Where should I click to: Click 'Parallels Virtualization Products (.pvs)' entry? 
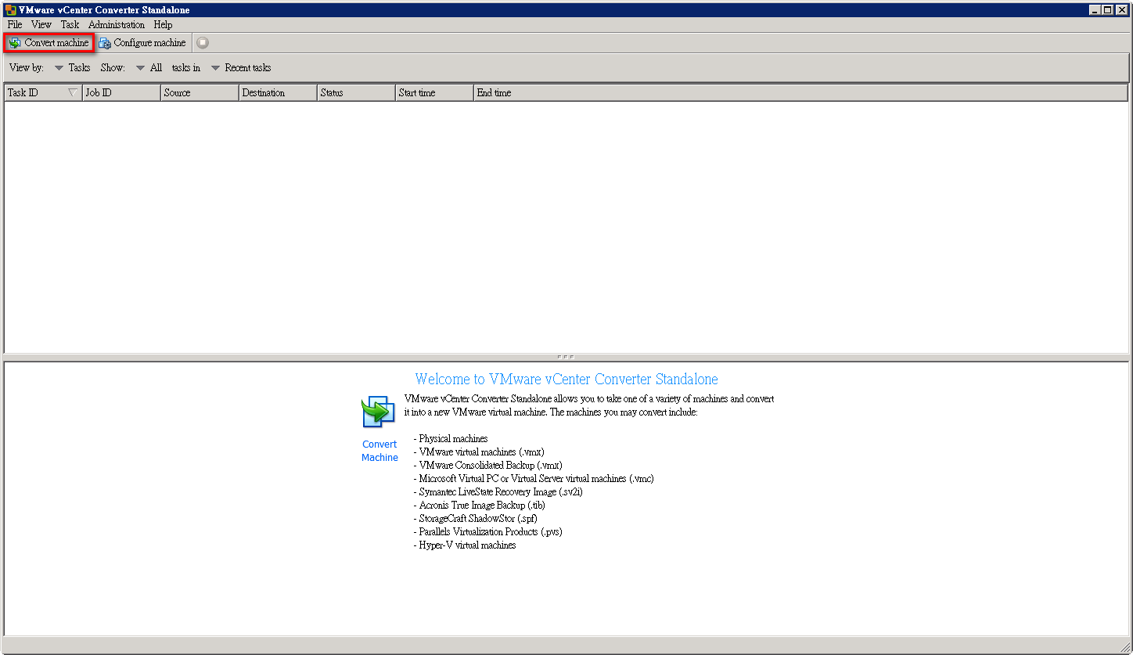point(491,532)
